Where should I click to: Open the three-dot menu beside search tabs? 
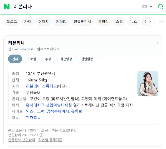tap(161, 22)
